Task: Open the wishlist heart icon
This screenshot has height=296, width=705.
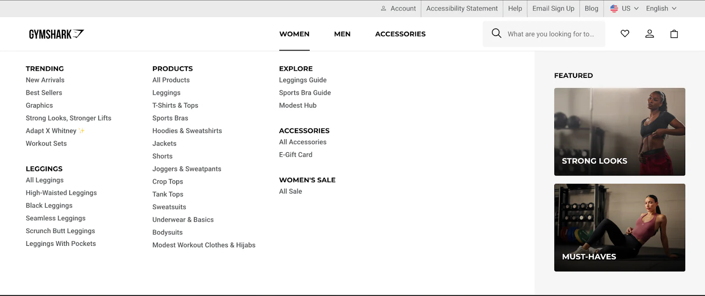Action: 625,33
